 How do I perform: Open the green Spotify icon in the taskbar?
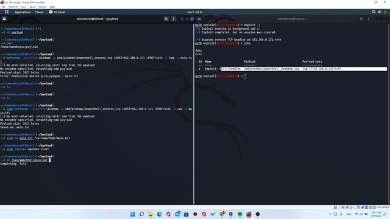pyautogui.click(x=240, y=214)
